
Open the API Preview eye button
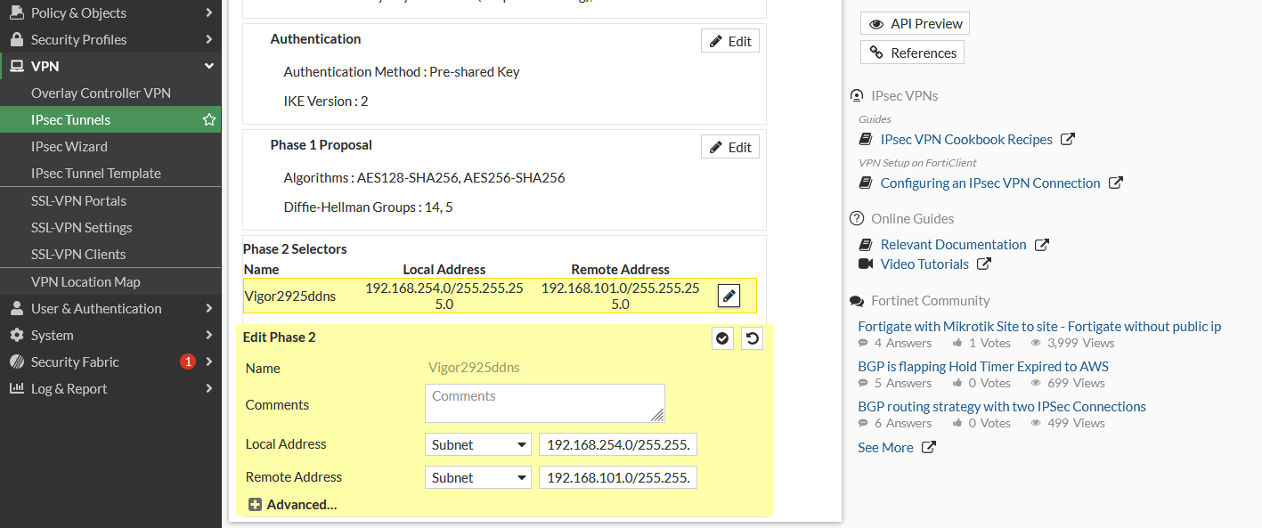pos(915,24)
